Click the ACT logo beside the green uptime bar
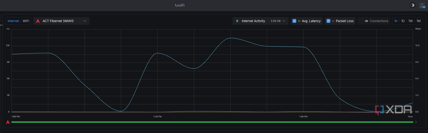Image resolution: width=428 pixels, height=133 pixels. point(8,122)
